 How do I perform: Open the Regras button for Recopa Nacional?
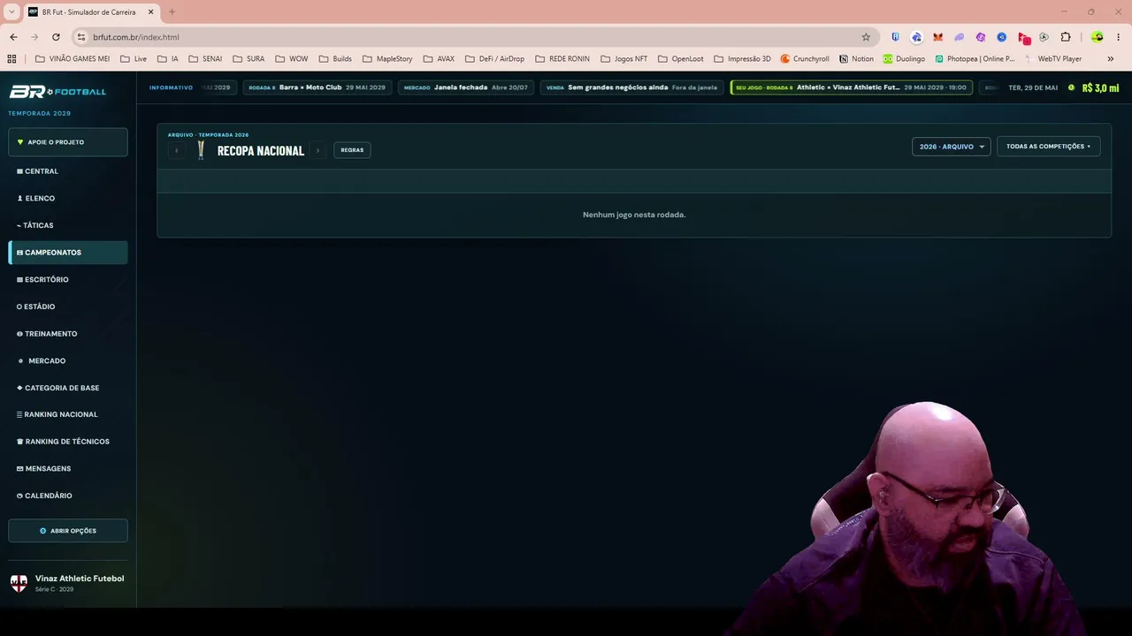point(352,150)
